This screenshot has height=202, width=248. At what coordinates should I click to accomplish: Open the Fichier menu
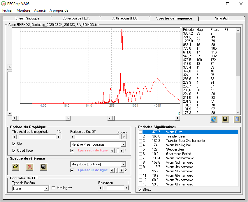pyautogui.click(x=8, y=10)
